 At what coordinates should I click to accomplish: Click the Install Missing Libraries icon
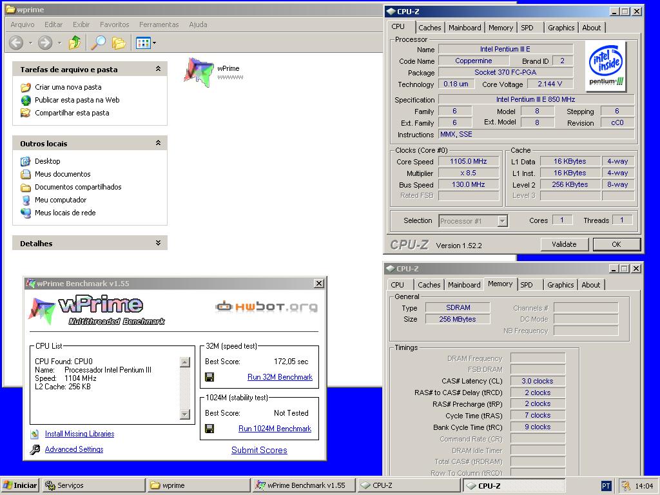click(35, 434)
